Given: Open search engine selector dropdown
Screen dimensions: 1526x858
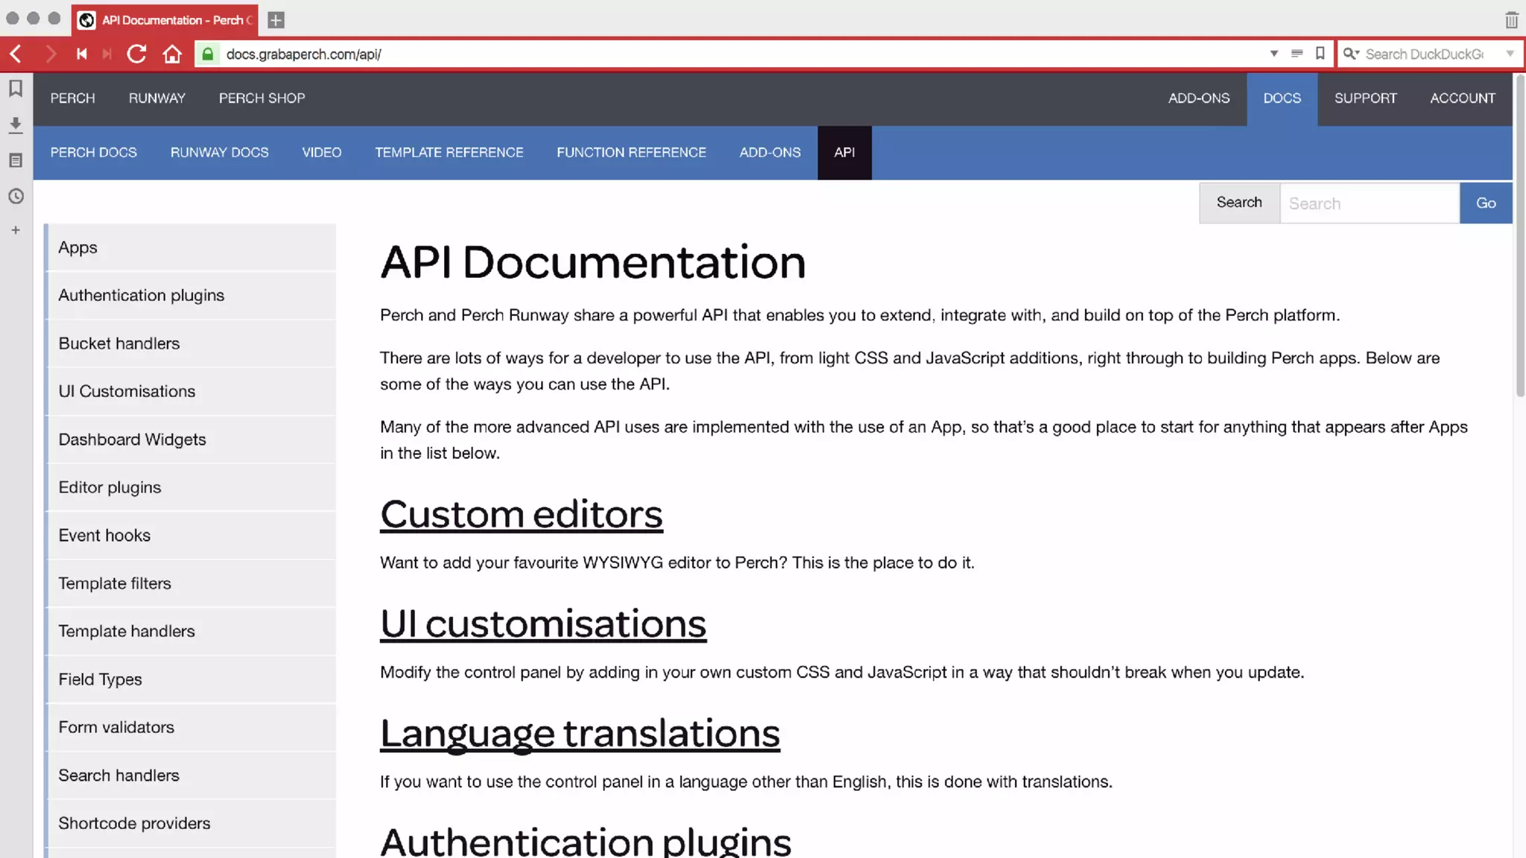Looking at the screenshot, I should pyautogui.click(x=1351, y=54).
